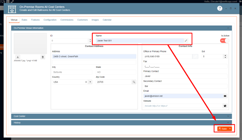
Task: Clear the USA country selection
Action: click(86, 82)
